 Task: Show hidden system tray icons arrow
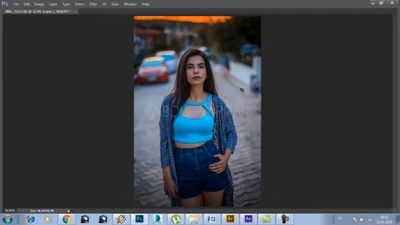point(347,219)
